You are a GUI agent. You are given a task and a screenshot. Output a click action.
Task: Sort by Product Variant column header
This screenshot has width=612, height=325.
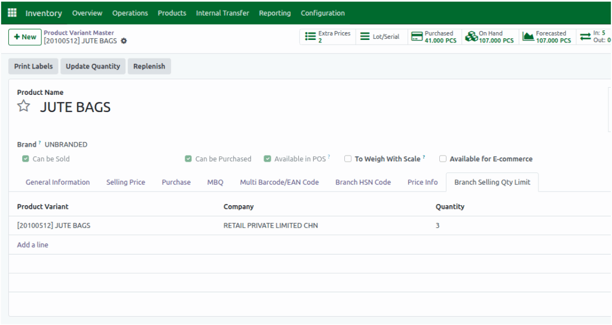tap(42, 207)
